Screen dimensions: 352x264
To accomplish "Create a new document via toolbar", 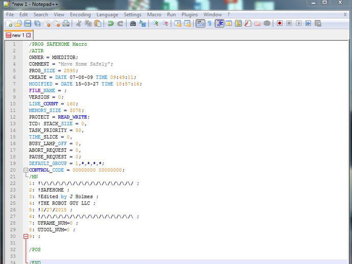I will (9, 23).
